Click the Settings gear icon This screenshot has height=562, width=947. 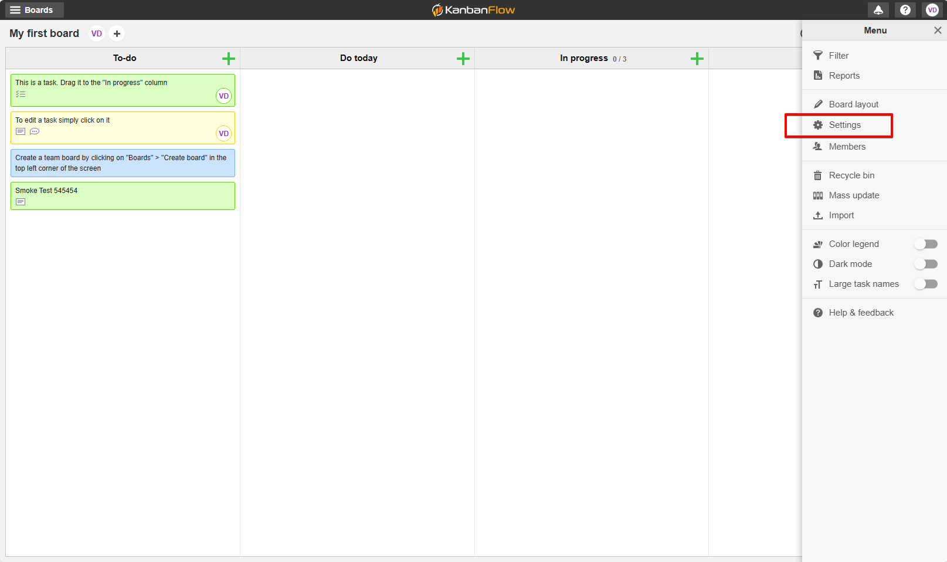click(x=817, y=124)
